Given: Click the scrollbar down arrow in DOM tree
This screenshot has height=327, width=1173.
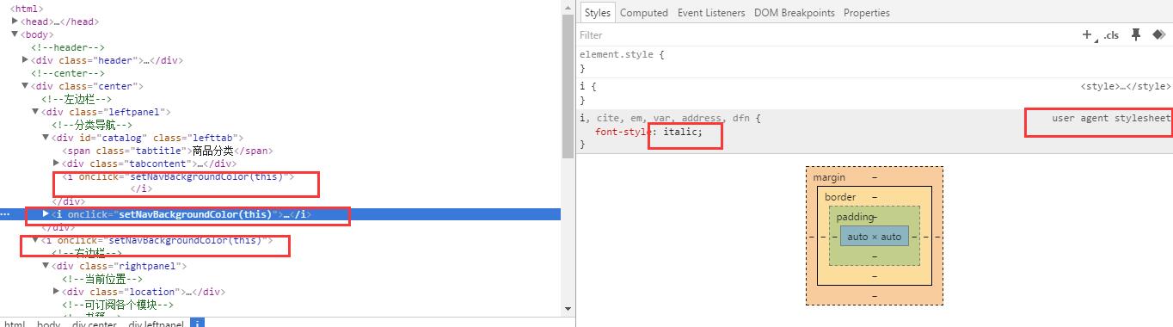Looking at the screenshot, I should click(568, 308).
